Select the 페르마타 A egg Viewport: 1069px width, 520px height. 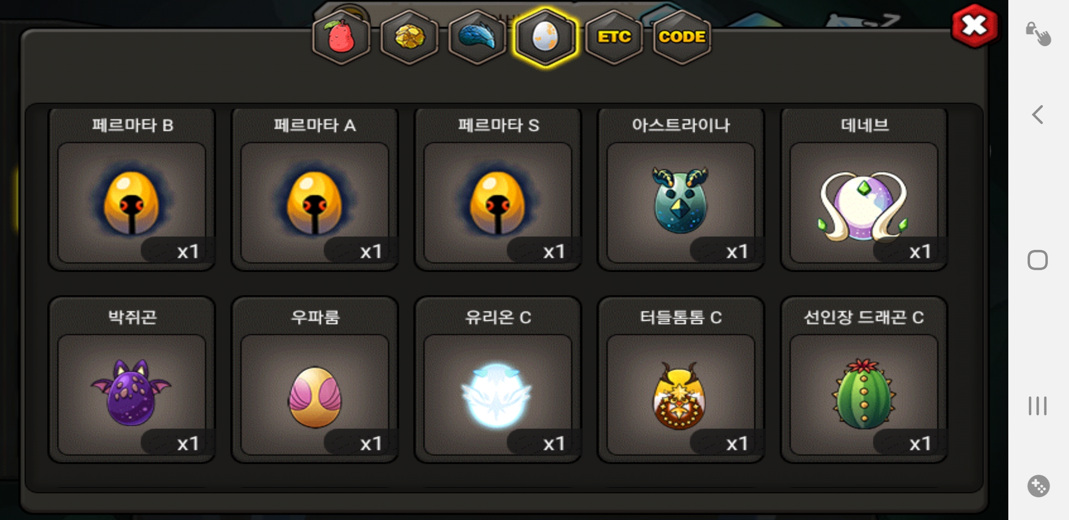tap(315, 189)
